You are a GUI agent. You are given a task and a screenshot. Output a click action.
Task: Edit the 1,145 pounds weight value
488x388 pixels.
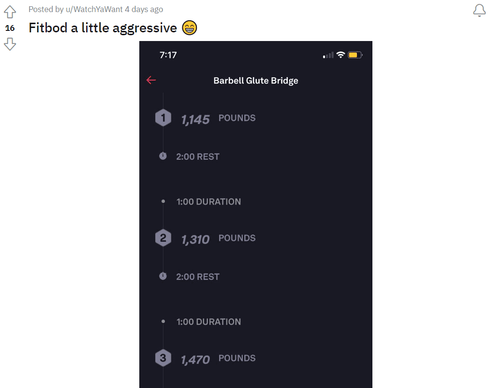[195, 120]
